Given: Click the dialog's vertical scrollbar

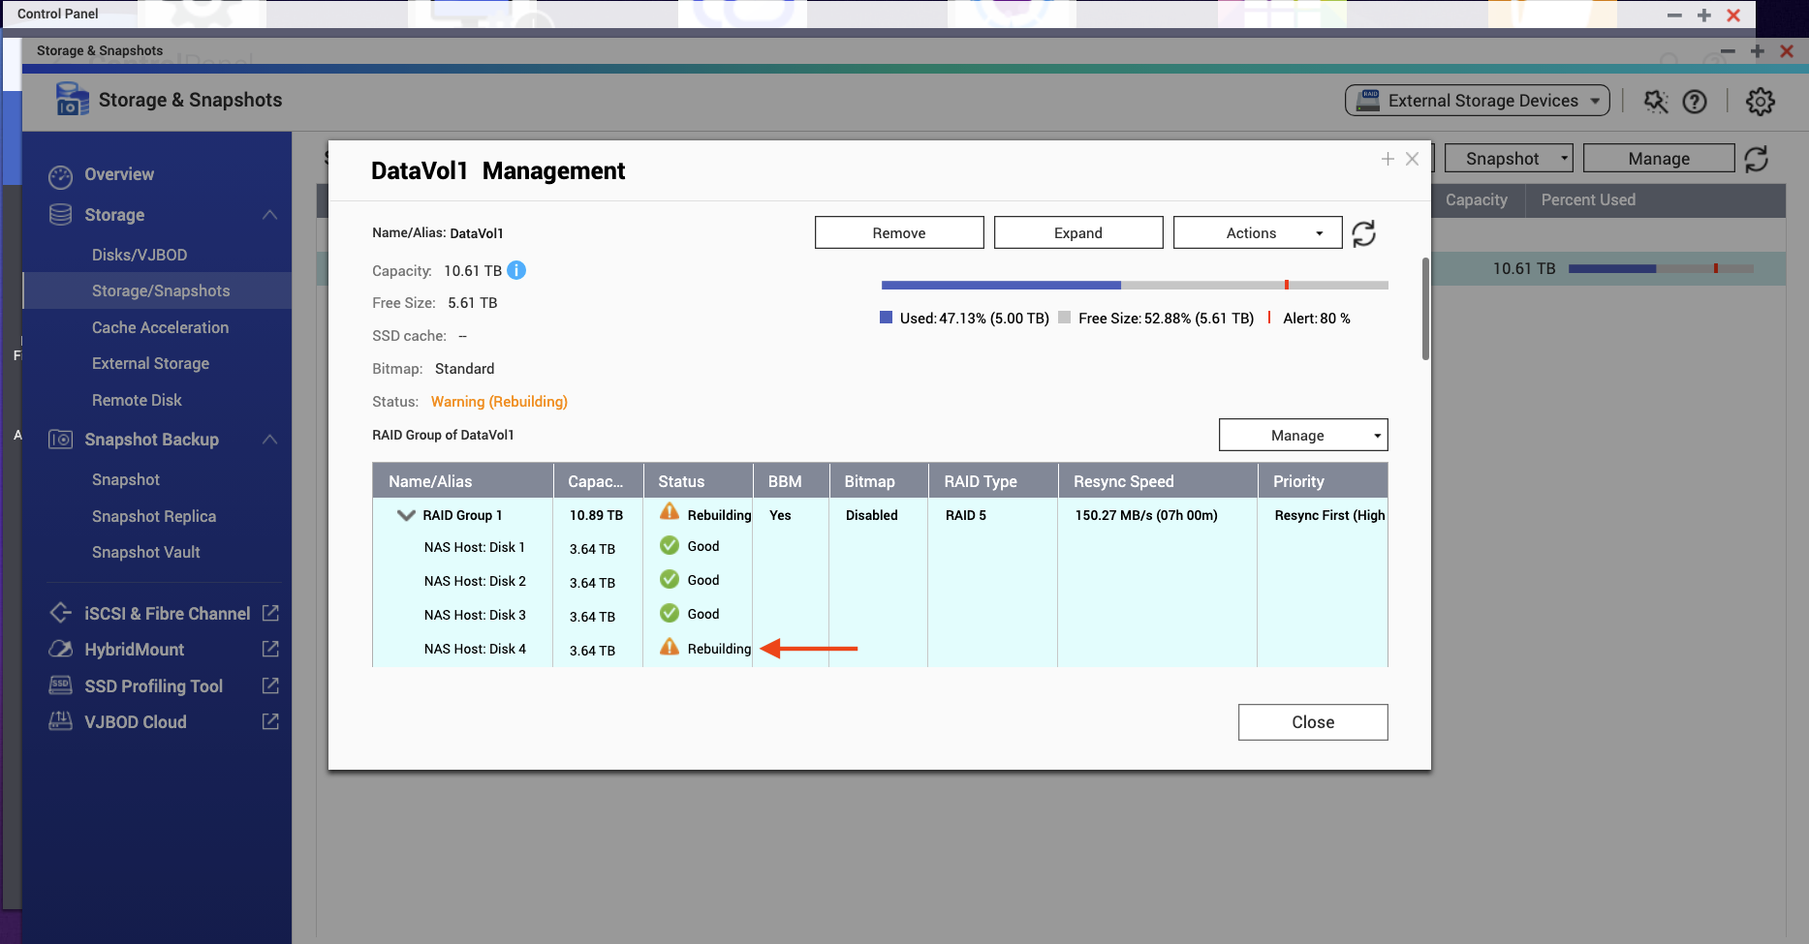Looking at the screenshot, I should (x=1425, y=310).
